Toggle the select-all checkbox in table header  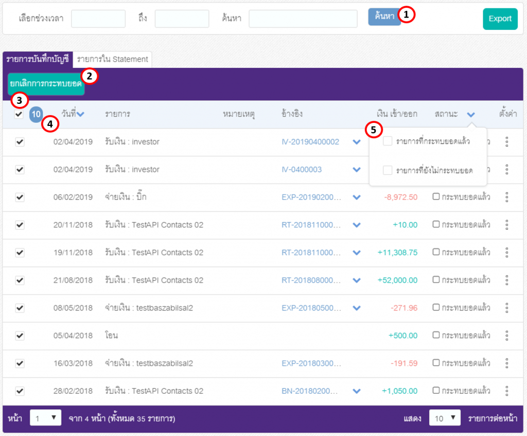tap(19, 114)
